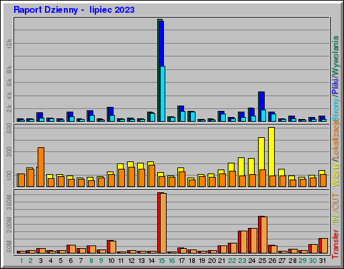Click the '2k' axis value

coord(9,109)
